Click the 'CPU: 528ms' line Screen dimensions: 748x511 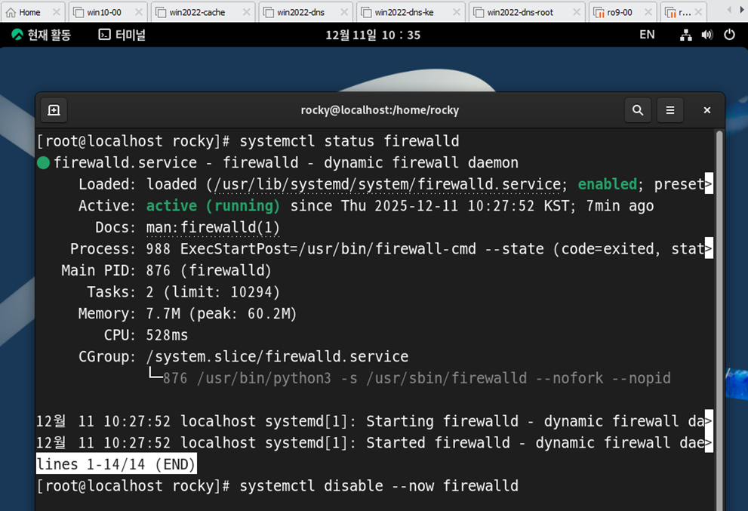146,335
